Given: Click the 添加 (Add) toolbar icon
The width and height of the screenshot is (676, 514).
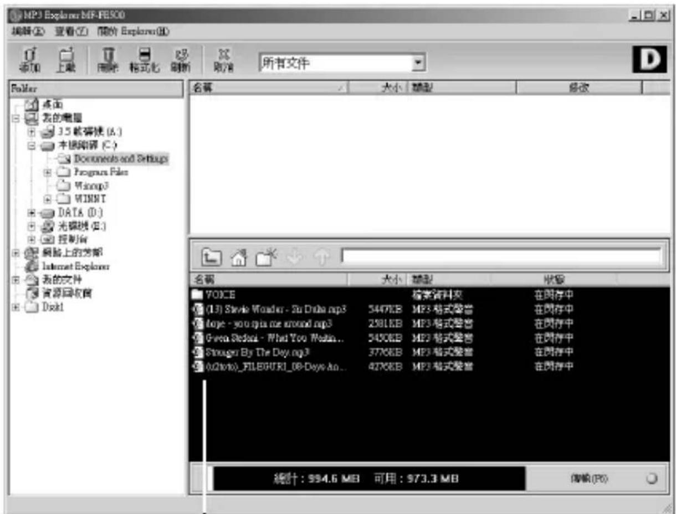Looking at the screenshot, I should (x=29, y=59).
